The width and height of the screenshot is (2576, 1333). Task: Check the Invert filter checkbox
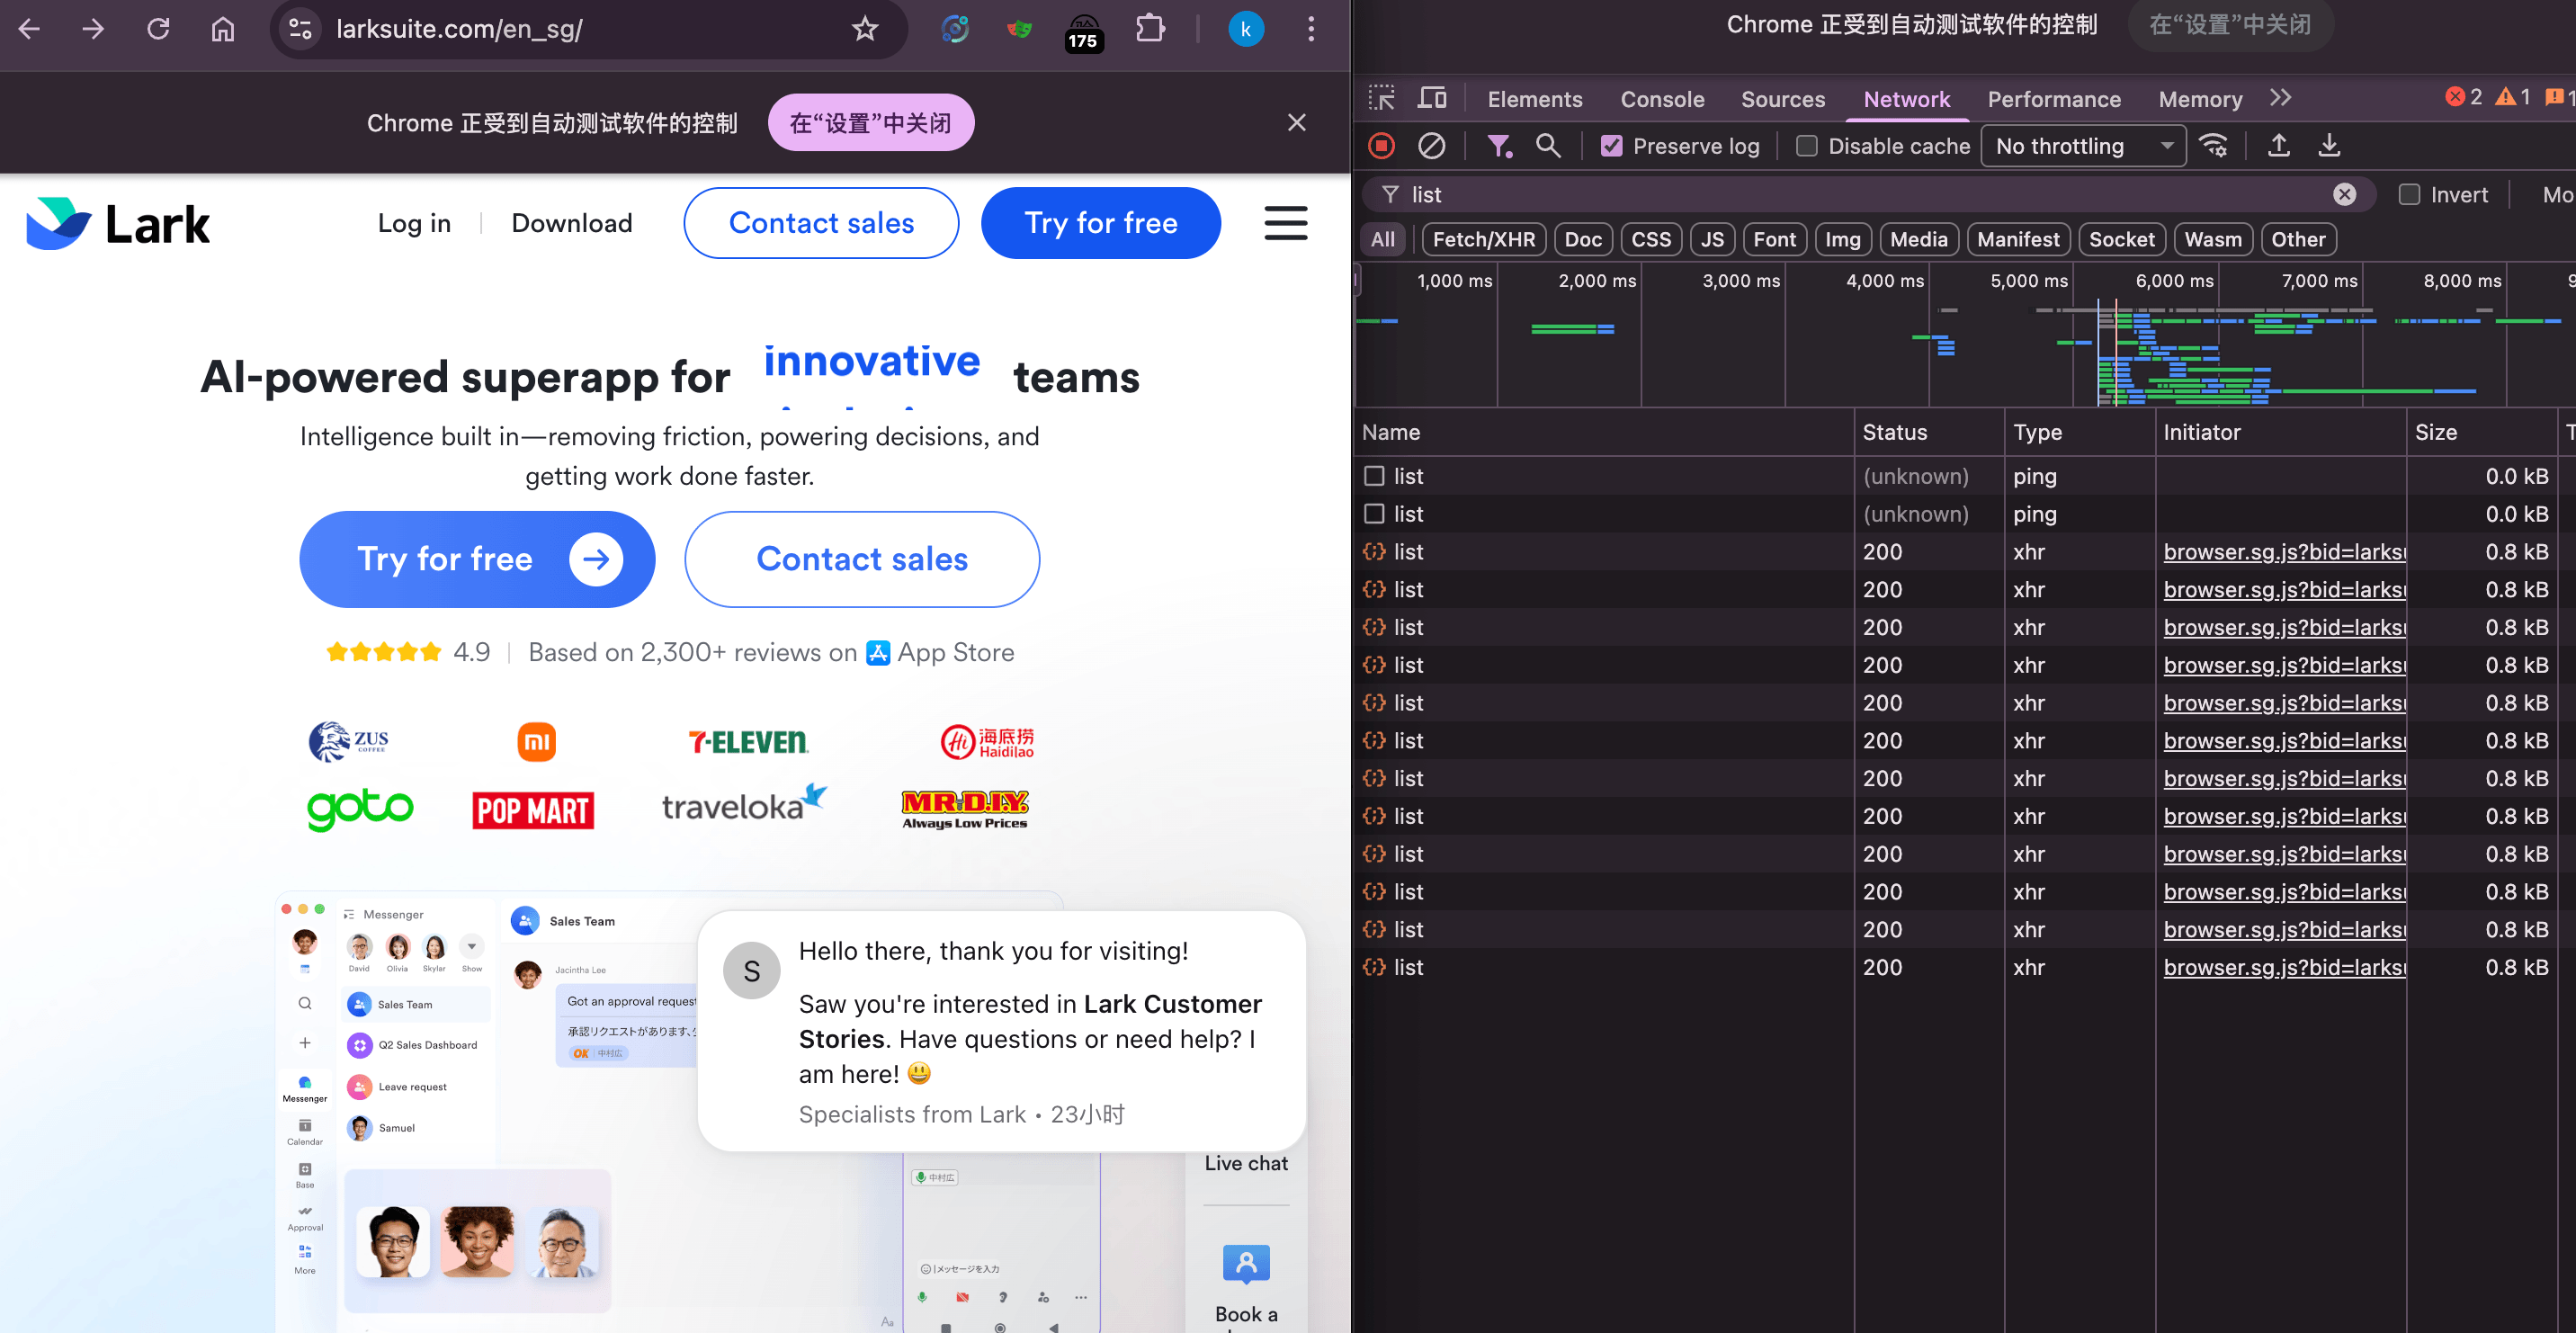(2410, 194)
